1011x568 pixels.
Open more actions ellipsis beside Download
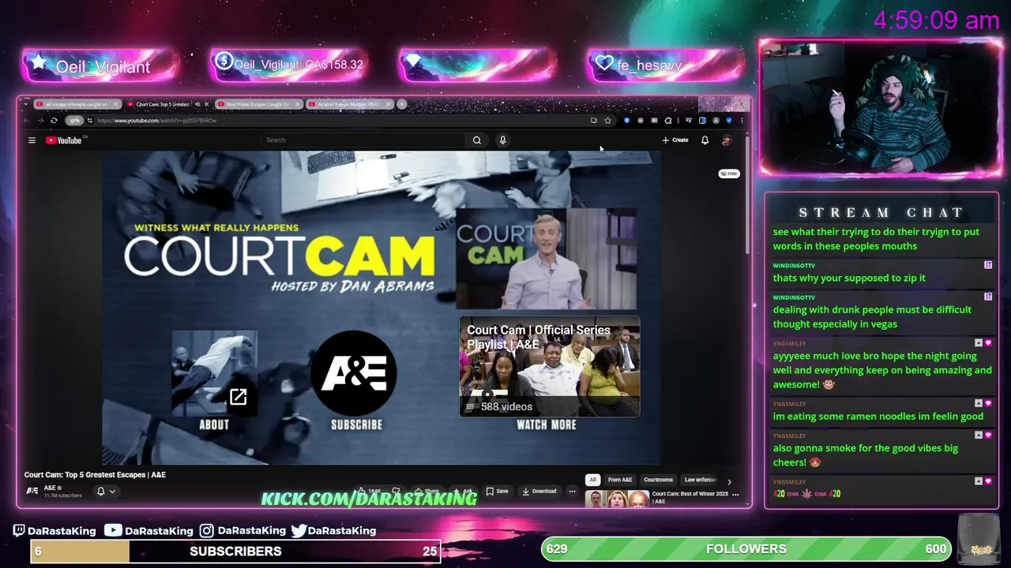[572, 491]
